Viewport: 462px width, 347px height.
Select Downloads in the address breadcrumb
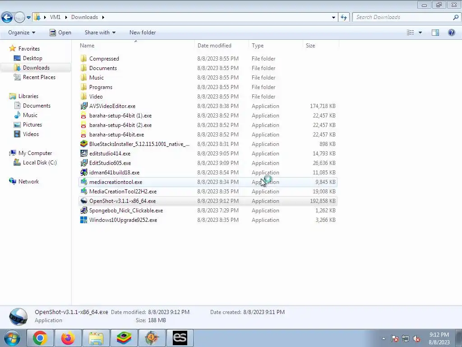[84, 17]
